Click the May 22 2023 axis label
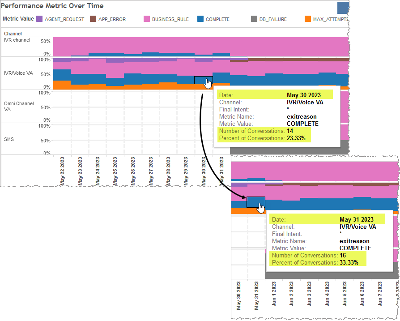The image size is (400, 321). [x=61, y=169]
